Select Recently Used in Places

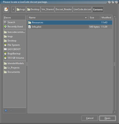[15, 27]
